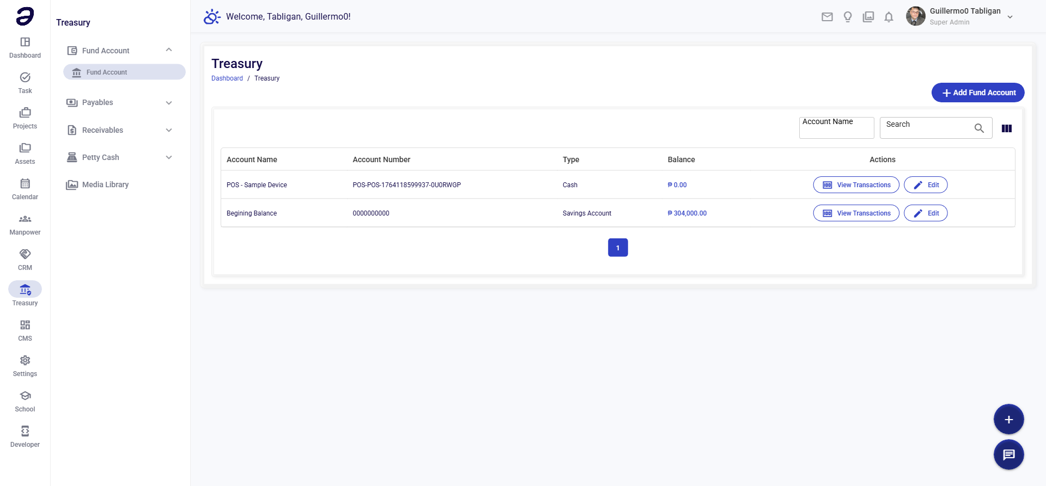Open the Account Name filter dropdown

tap(836, 128)
